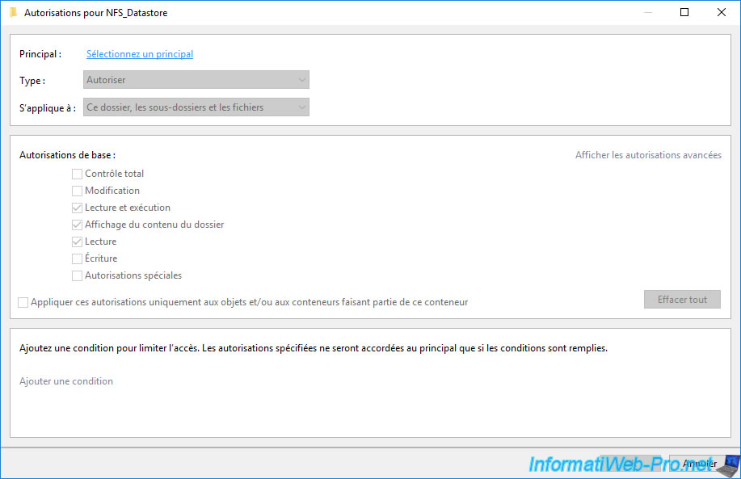Tick the Modification permission checkbox
The width and height of the screenshot is (741, 479).
78,191
